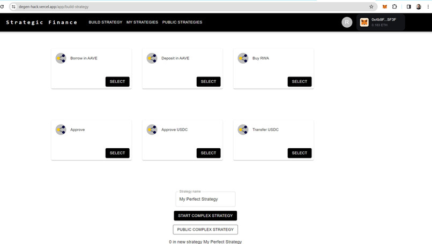
Task: Focus the Strategy name input field
Action: (205, 199)
